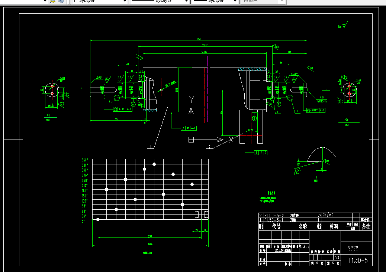Select the 330° angle label
386x272 pixels.
pos(85,165)
